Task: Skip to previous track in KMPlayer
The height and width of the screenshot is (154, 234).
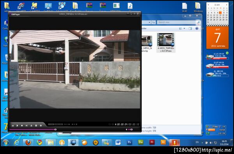Action: [13, 126]
